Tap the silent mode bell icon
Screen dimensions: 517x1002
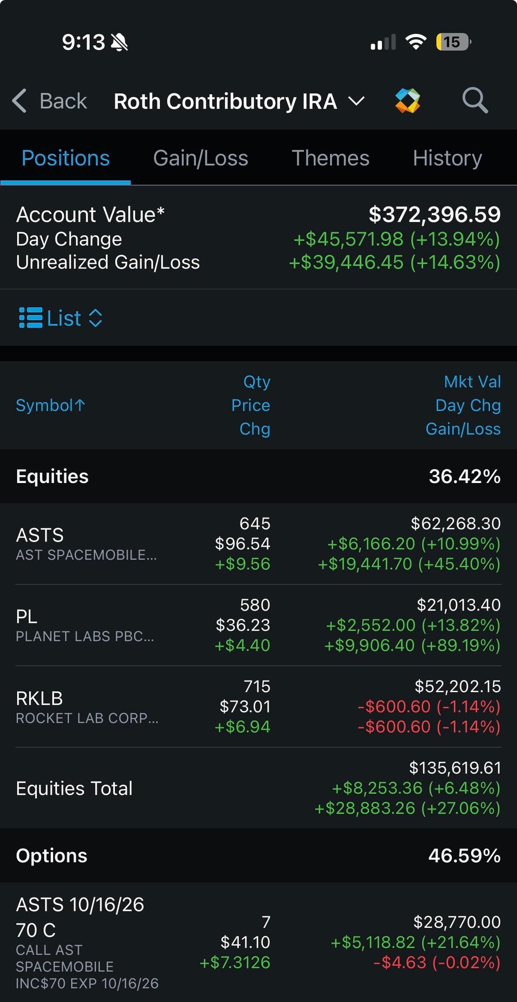click(119, 43)
